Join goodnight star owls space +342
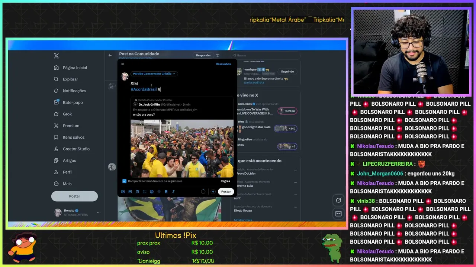The height and width of the screenshot is (267, 476). click(285, 129)
